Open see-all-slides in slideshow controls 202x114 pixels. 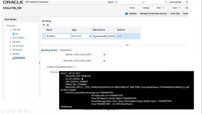coord(20,111)
